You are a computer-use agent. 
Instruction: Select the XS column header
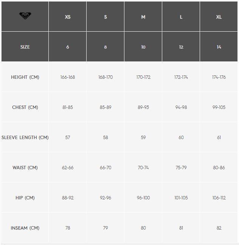pos(68,17)
